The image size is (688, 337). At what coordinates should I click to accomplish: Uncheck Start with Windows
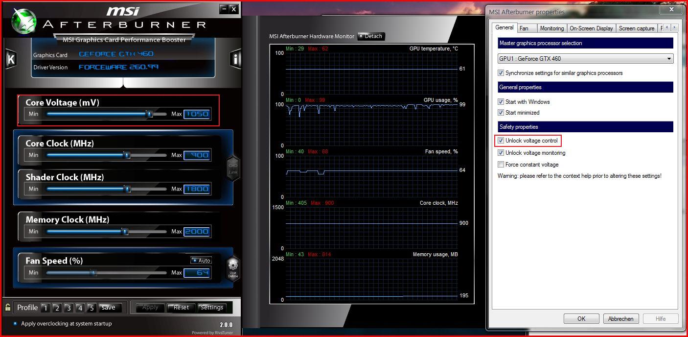pyautogui.click(x=501, y=102)
